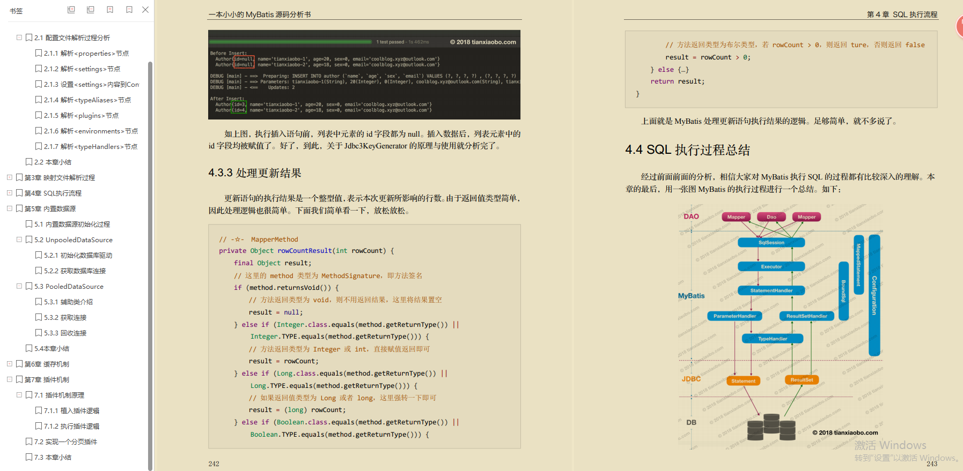Image resolution: width=963 pixels, height=471 pixels.
Task: Click the bookmark icon beside 7.3 本章小结
Action: (x=29, y=457)
